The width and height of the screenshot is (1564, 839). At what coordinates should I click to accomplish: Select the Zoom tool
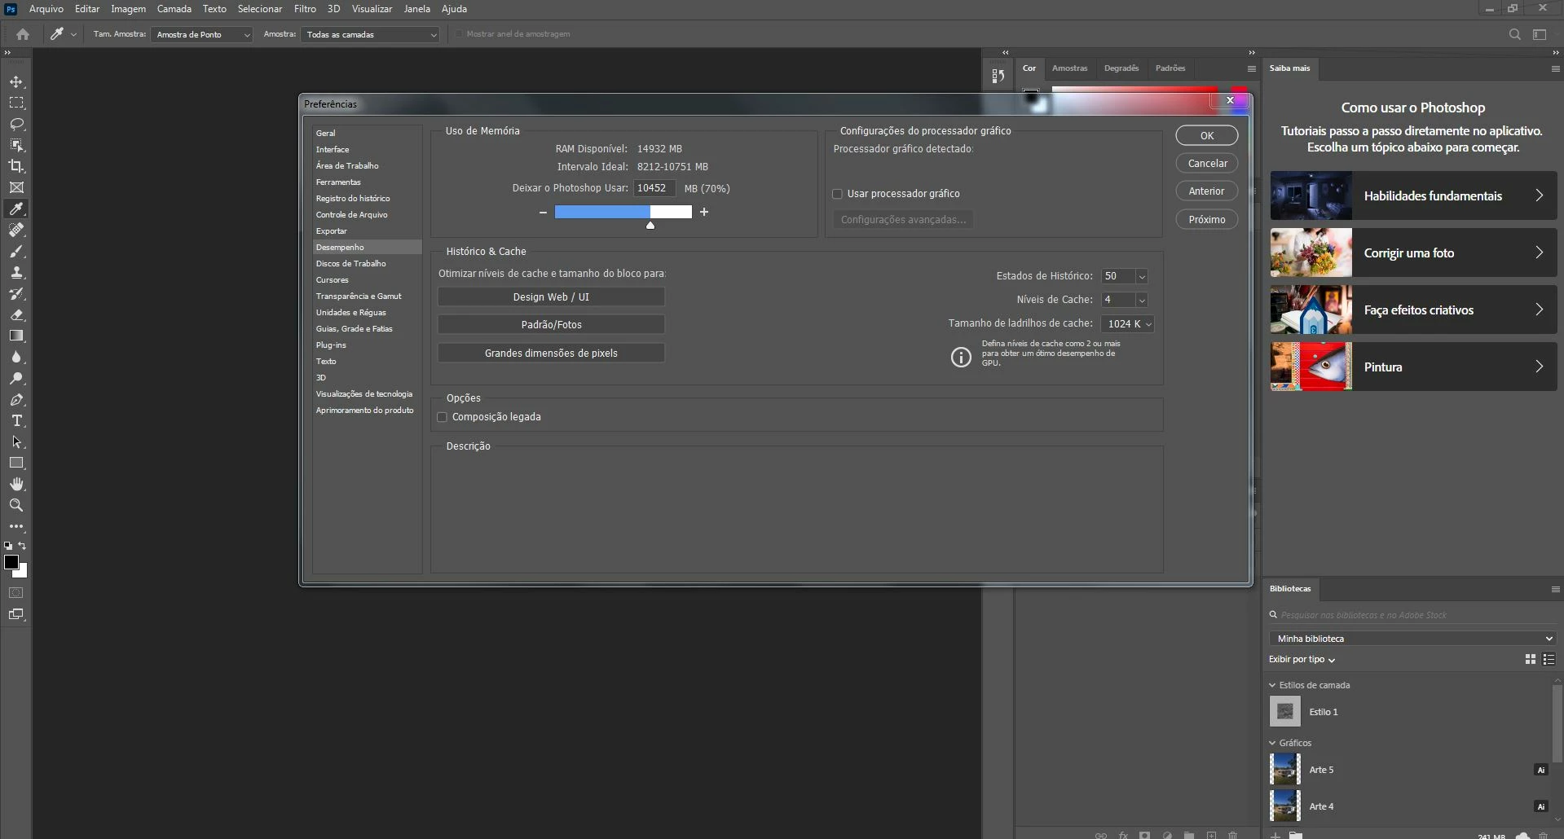pos(16,505)
